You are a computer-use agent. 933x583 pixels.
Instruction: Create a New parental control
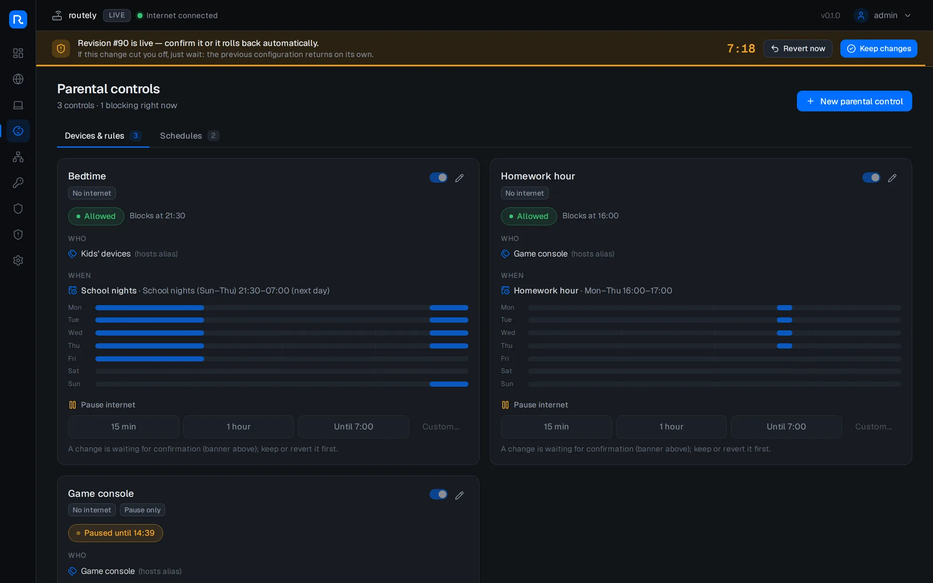pyautogui.click(x=855, y=101)
